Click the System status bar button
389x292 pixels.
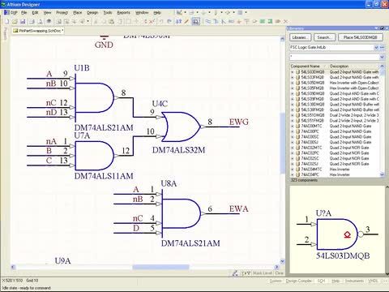click(276, 281)
